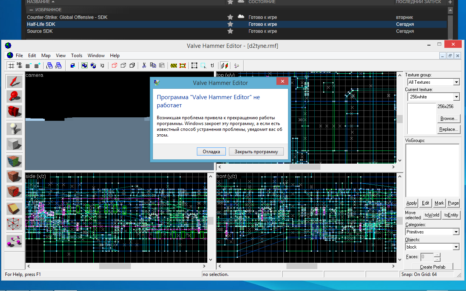Click the Carve toolbar icon

[72, 65]
